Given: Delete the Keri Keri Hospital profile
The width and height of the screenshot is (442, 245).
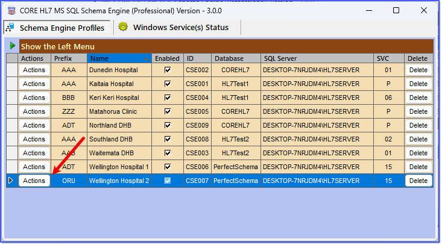Looking at the screenshot, I should coord(418,98).
